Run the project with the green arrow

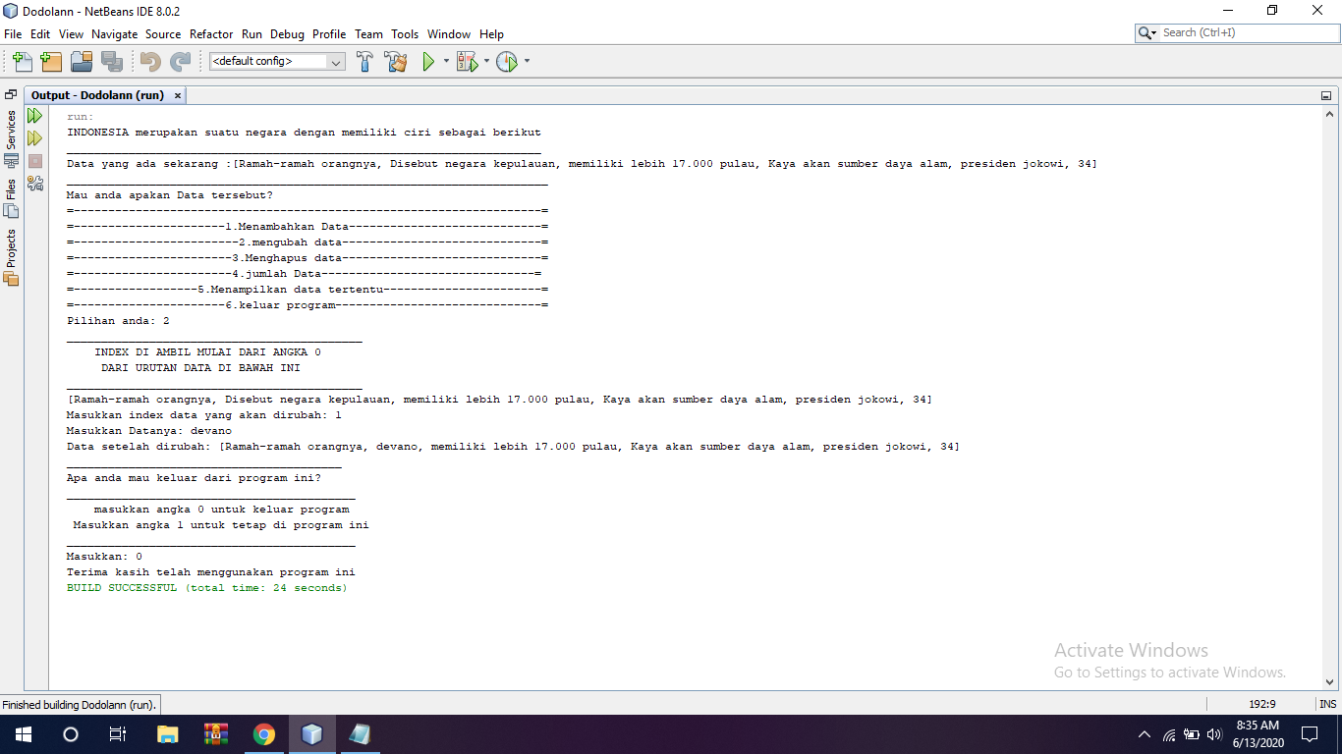pos(429,61)
